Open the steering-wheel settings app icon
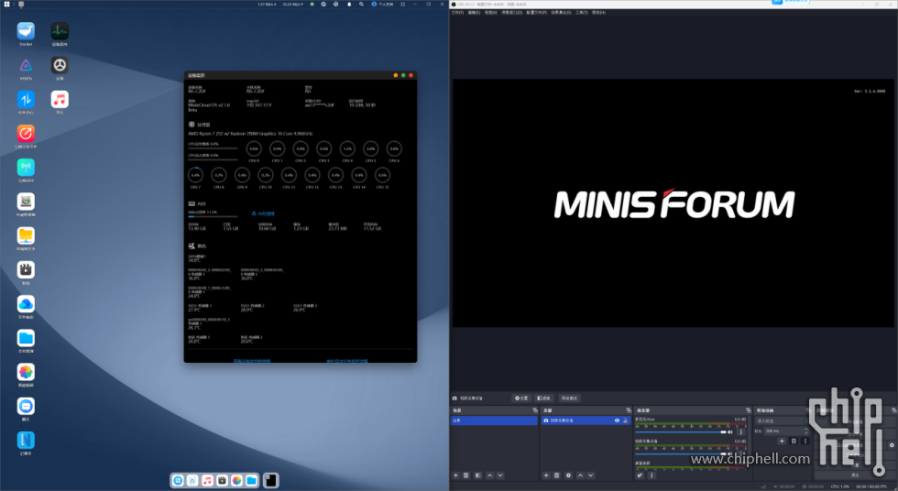 click(x=60, y=65)
